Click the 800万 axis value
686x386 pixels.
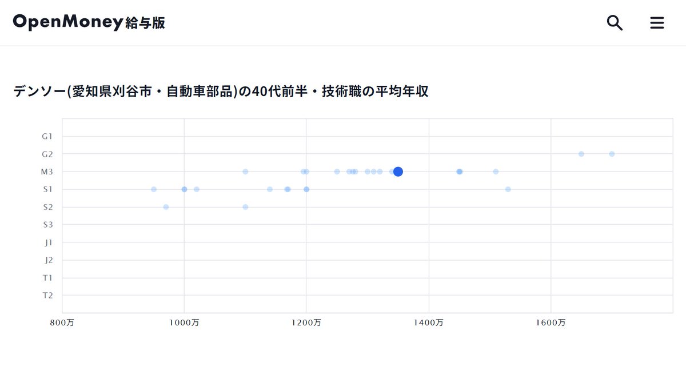pyautogui.click(x=62, y=323)
